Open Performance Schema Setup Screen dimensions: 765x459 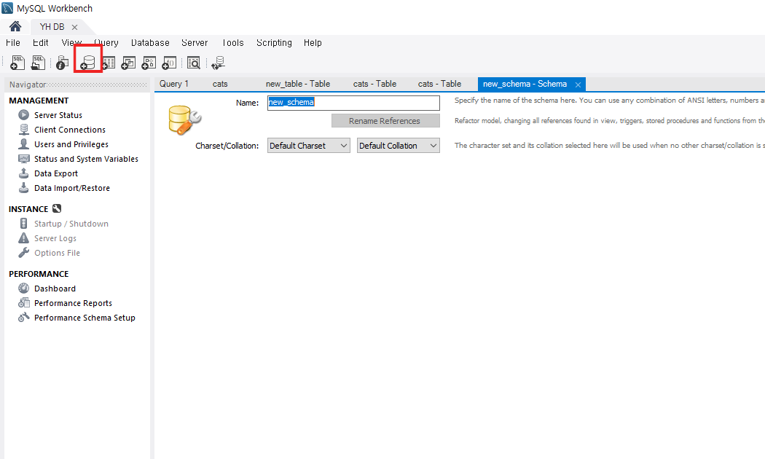tap(85, 318)
